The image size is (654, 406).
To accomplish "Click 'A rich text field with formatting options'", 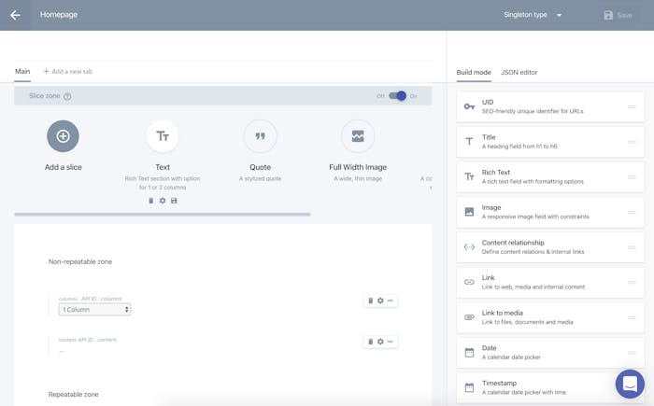I will coord(533,181).
